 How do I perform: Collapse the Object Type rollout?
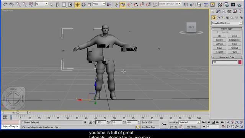(227, 29)
